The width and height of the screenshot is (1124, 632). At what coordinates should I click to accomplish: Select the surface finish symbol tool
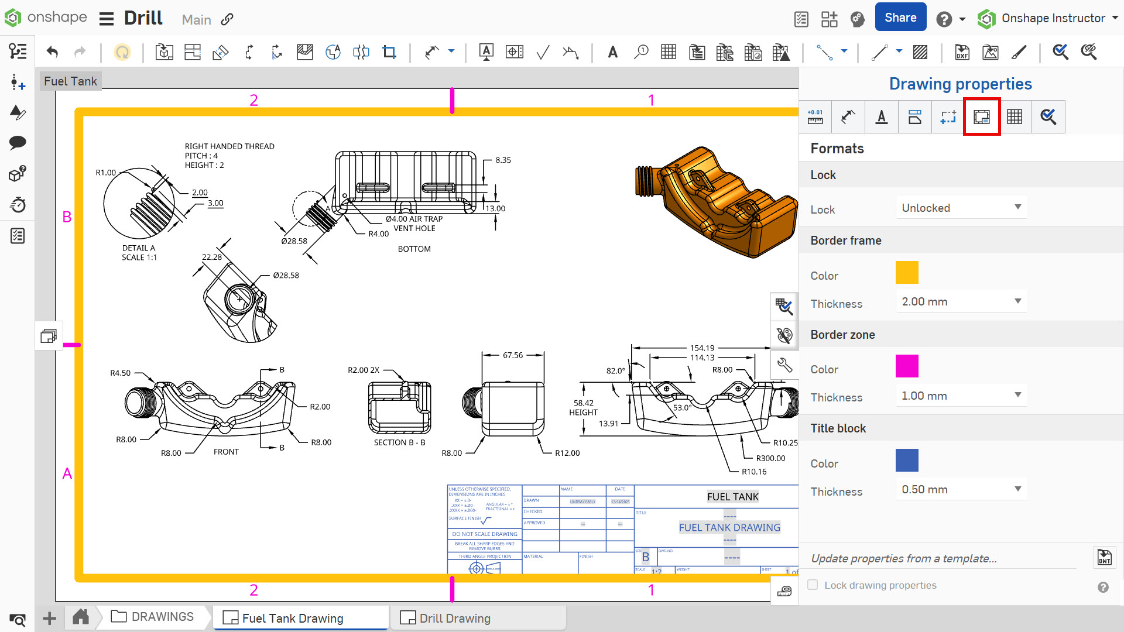pos(542,51)
